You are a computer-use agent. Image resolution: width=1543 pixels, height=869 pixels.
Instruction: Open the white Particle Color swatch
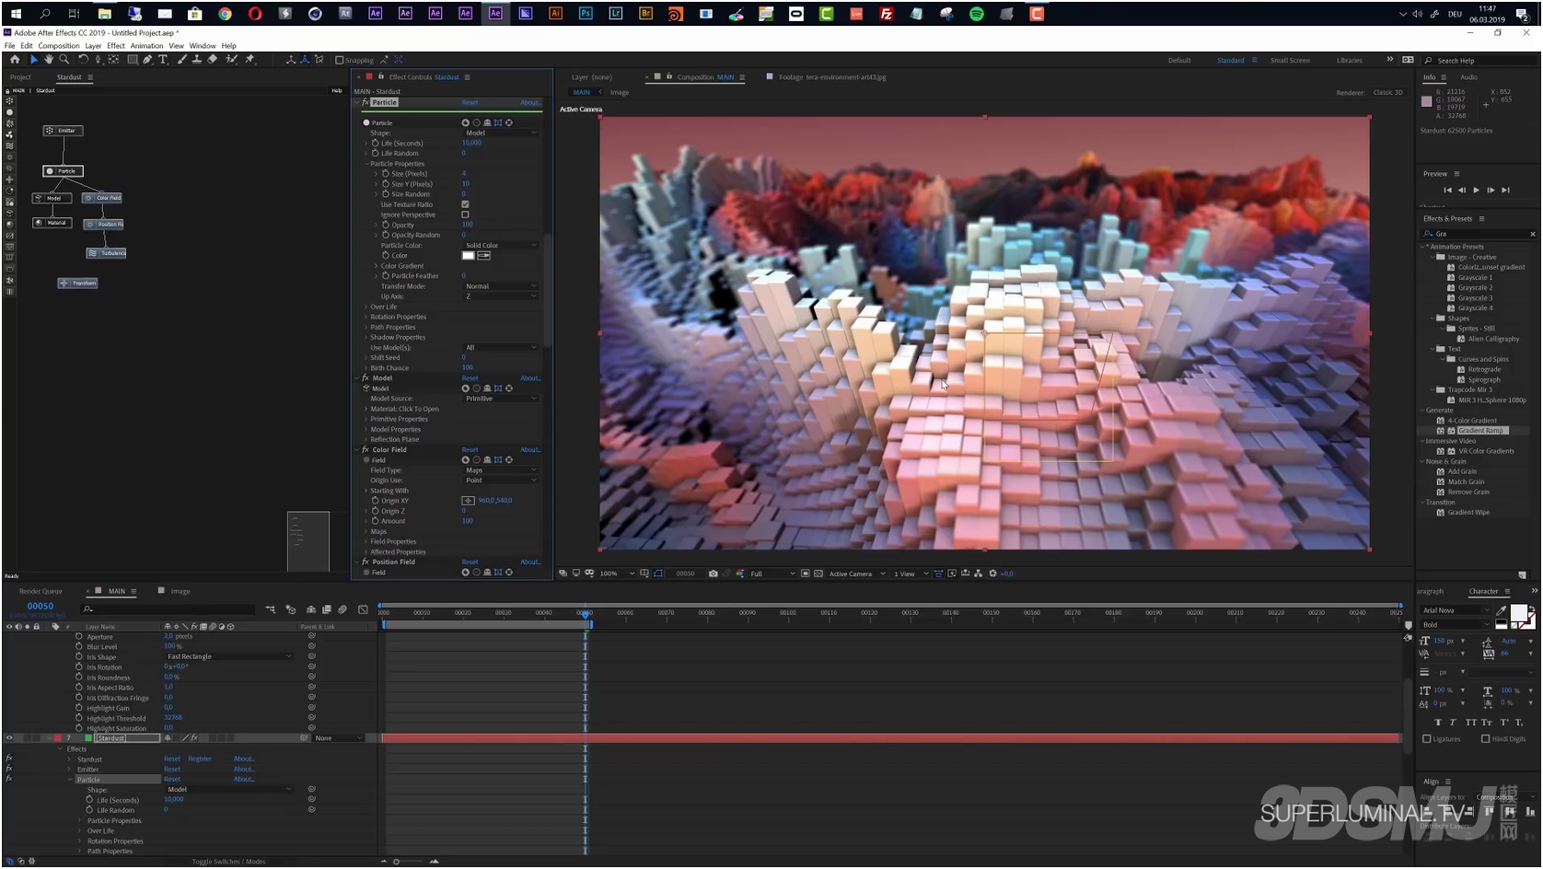point(468,256)
